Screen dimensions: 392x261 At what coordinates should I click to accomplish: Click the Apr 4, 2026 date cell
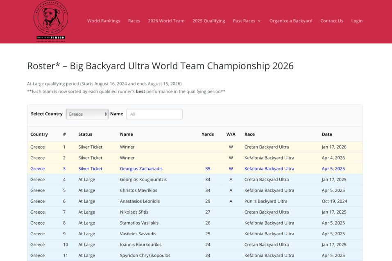(333, 158)
